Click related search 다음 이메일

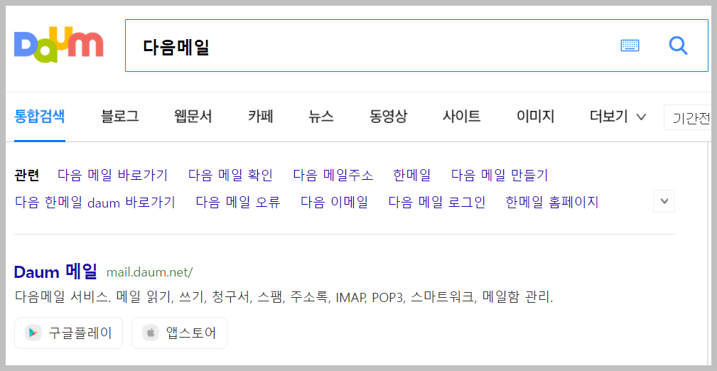click(334, 202)
